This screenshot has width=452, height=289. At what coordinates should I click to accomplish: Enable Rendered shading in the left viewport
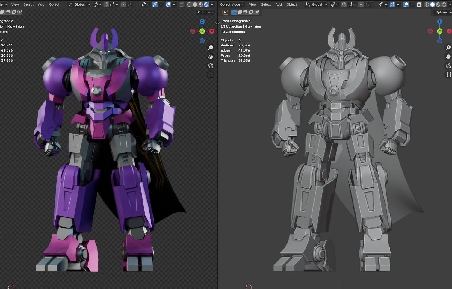click(205, 4)
